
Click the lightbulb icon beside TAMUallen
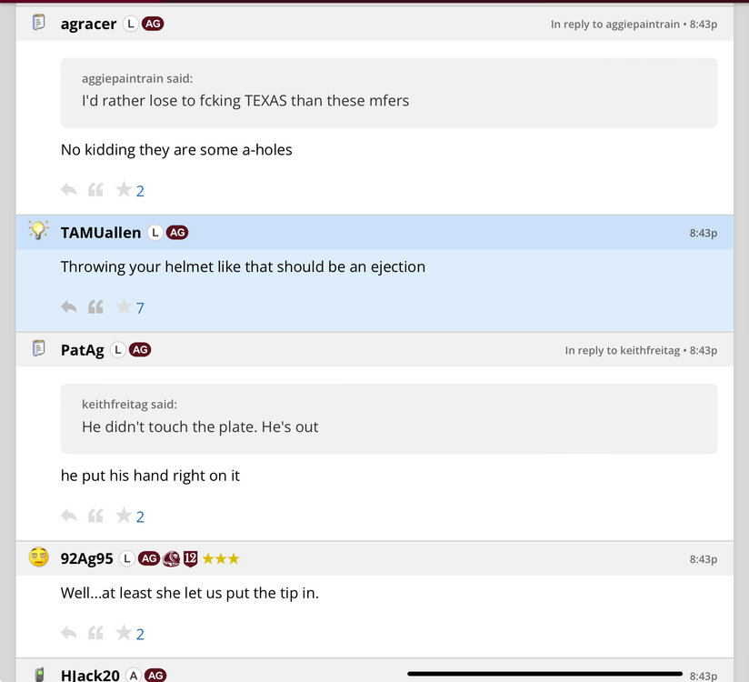point(38,231)
